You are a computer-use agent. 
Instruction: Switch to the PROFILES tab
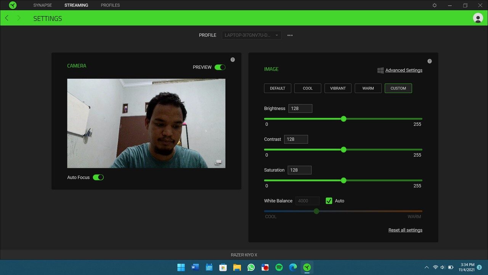point(110,5)
